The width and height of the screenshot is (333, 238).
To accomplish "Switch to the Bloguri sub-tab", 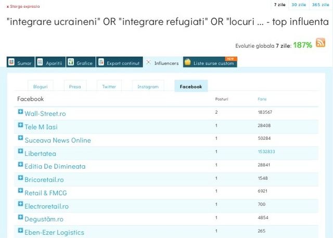I will click(41, 86).
